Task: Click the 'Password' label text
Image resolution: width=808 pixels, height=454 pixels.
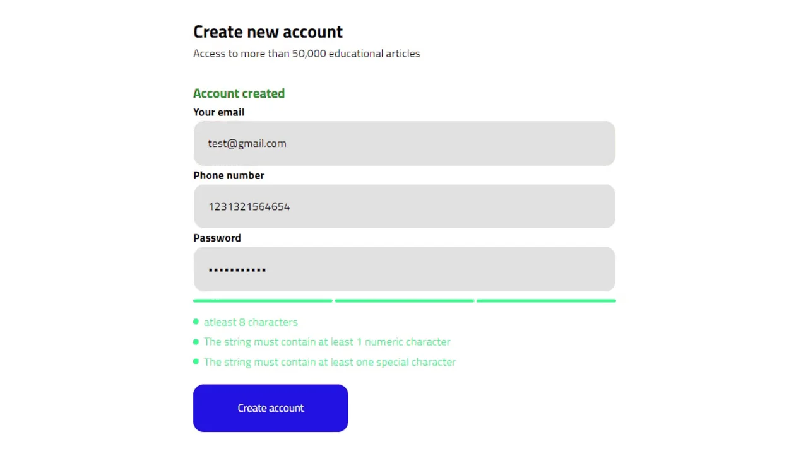Action: [217, 238]
